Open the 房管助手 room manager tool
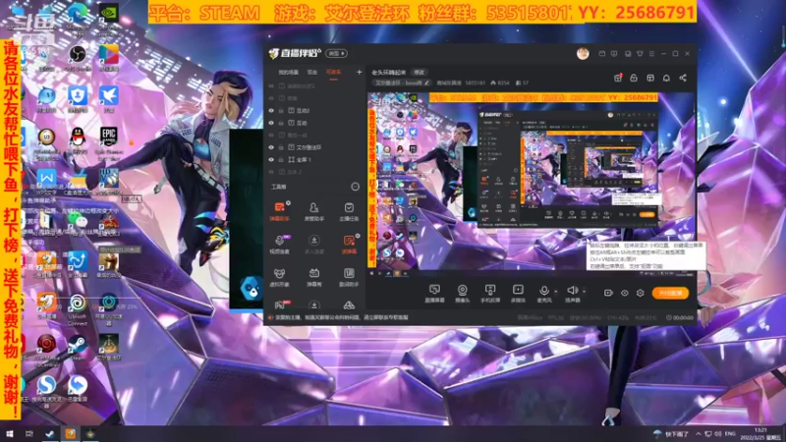 pos(313,211)
